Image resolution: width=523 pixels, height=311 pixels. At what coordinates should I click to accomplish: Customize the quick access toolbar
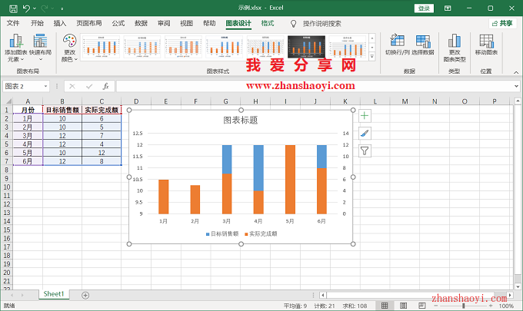tap(62, 8)
